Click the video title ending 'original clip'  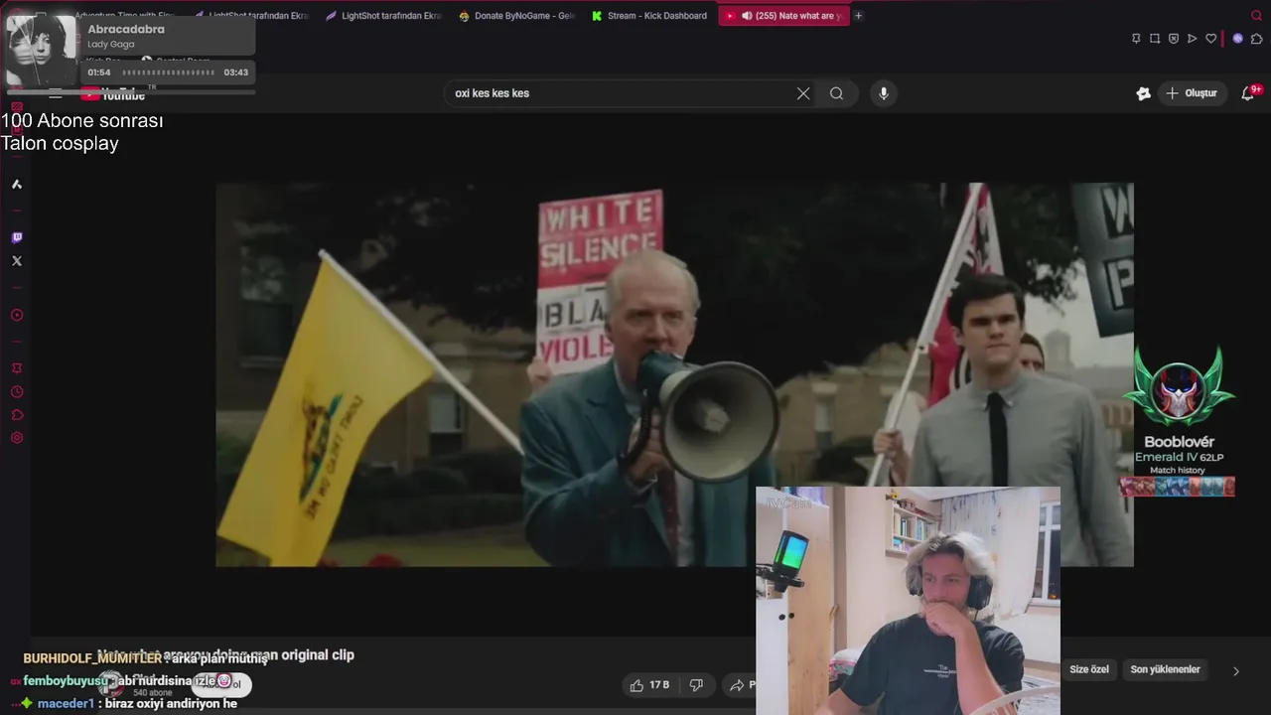click(x=225, y=655)
